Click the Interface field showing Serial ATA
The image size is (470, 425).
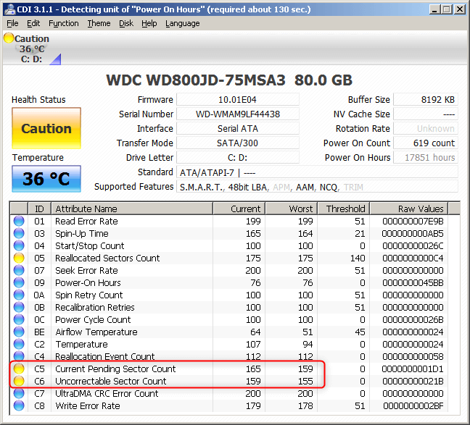point(238,128)
